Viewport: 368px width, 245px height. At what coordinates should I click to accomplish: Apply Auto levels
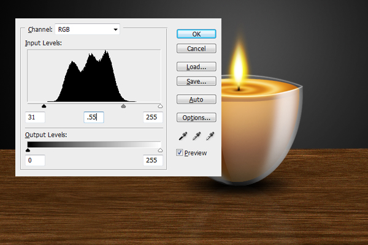pos(196,99)
